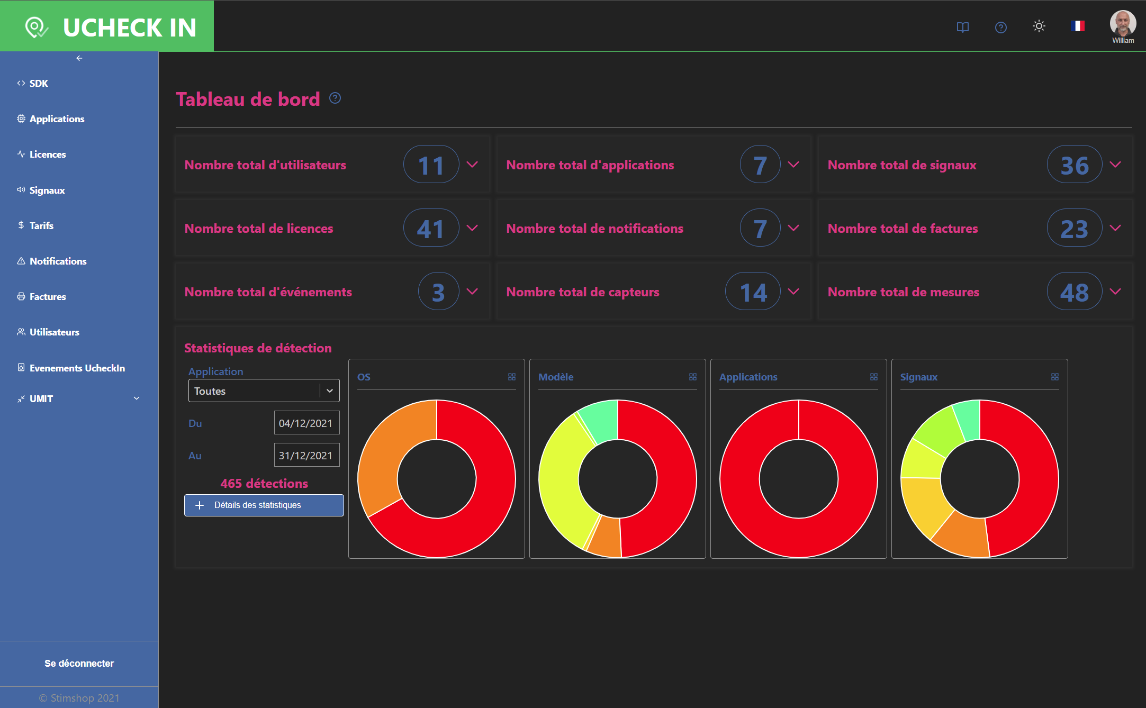Expand Nombre total d'utilisateurs card chevron

tap(472, 165)
